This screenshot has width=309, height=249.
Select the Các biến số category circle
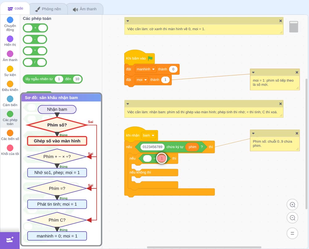coord(10,133)
